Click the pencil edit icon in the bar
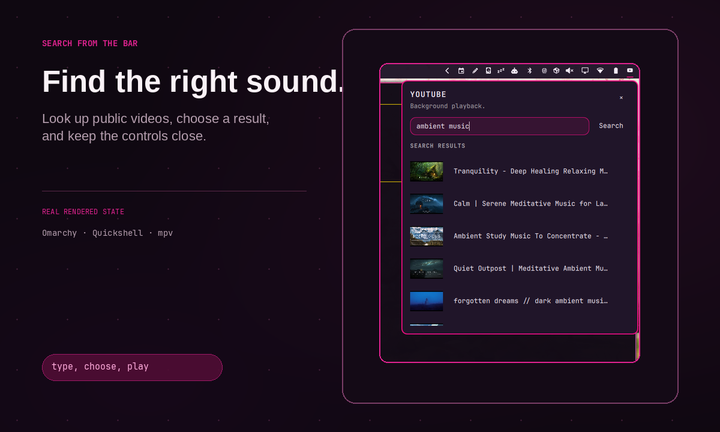This screenshot has height=432, width=720. 475,71
